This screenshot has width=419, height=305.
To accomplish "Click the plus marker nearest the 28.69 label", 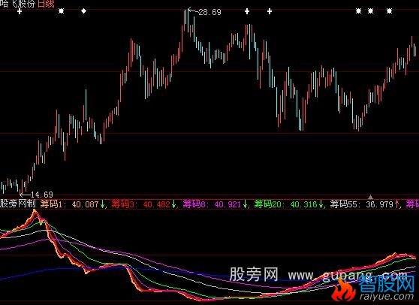I will point(247,11).
